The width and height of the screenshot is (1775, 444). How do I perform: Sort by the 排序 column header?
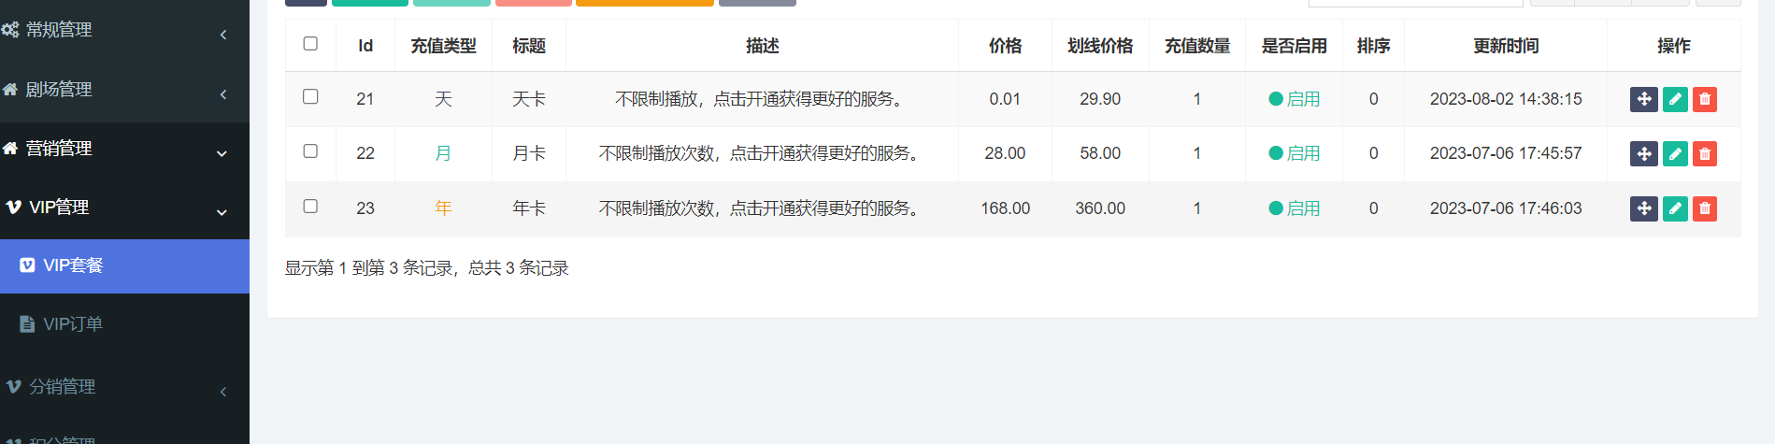tap(1373, 46)
